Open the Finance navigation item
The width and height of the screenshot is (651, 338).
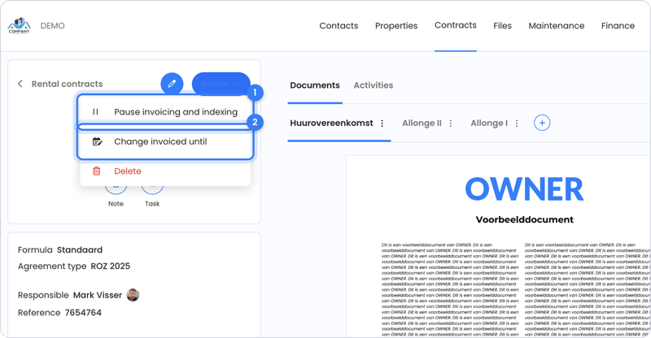tap(618, 26)
